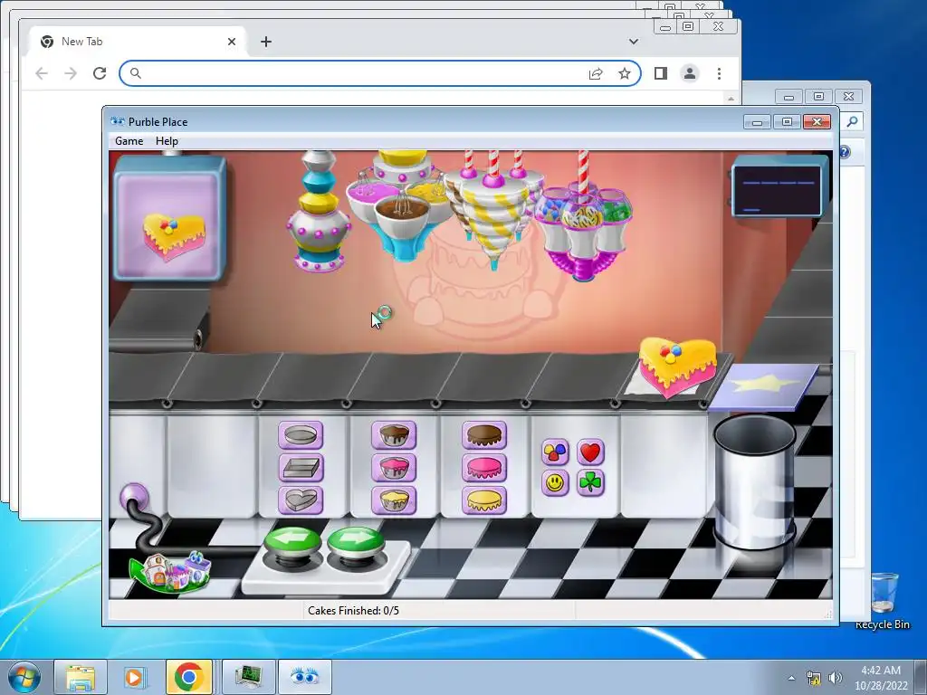
Task: Click the Cakes Finished: 0/5 status text
Action: point(353,611)
